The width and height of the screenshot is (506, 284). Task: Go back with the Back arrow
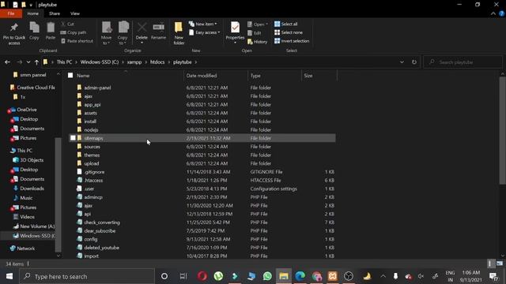click(7, 62)
